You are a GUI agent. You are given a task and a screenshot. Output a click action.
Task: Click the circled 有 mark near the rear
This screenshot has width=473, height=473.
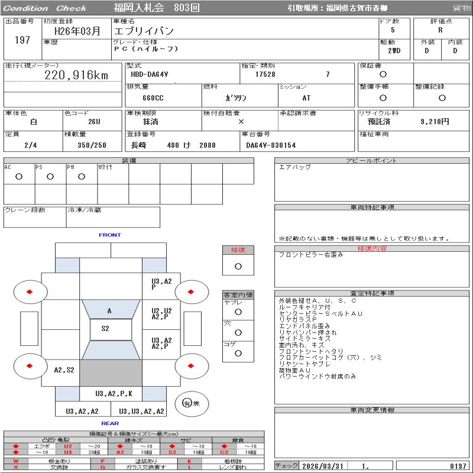(187, 403)
